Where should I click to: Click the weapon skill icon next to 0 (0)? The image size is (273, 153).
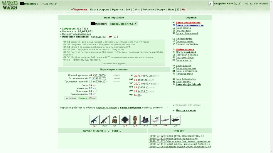[131, 95]
